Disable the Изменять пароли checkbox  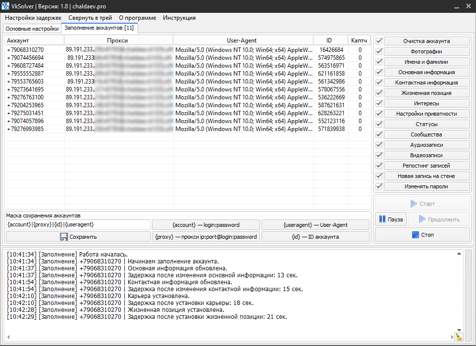[x=379, y=186]
